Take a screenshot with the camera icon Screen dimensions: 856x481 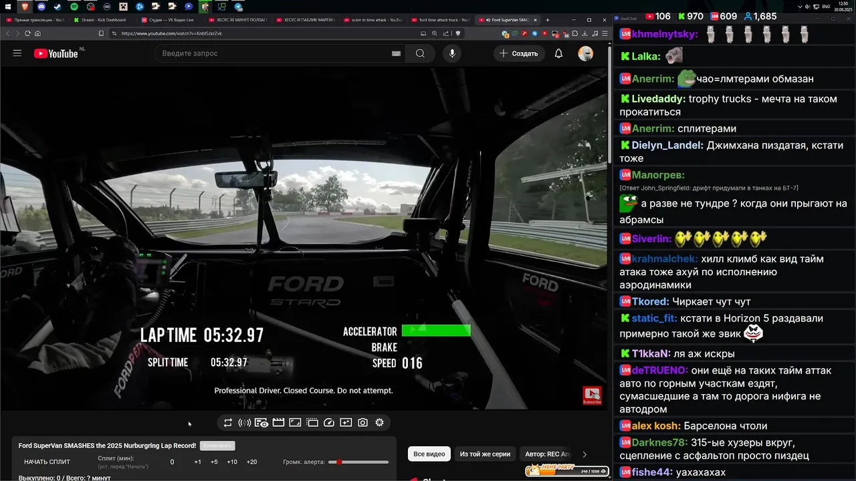[x=362, y=423]
